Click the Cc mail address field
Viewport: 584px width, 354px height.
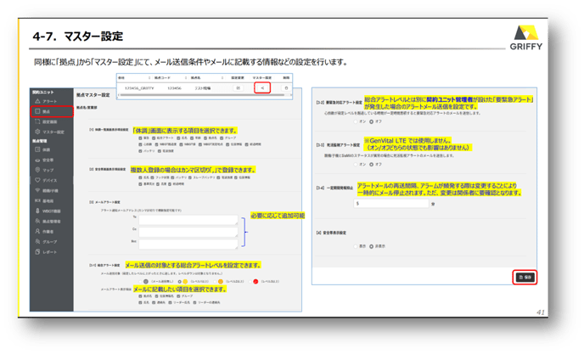188,232
